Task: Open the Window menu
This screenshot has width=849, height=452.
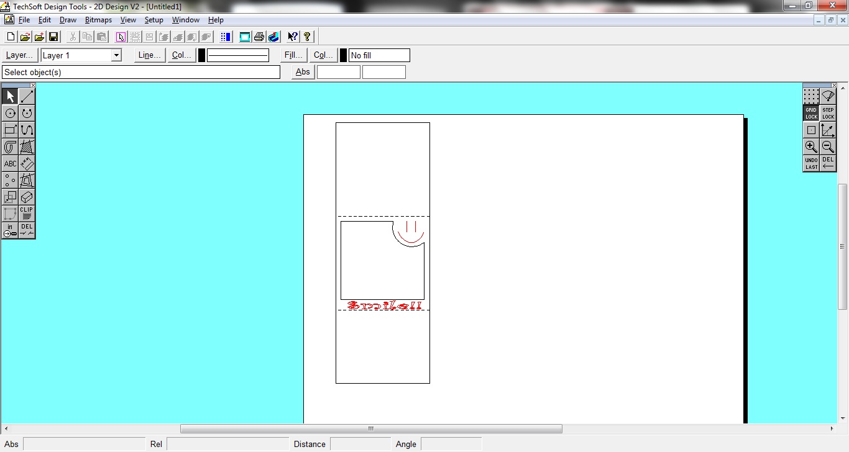Action: (186, 20)
